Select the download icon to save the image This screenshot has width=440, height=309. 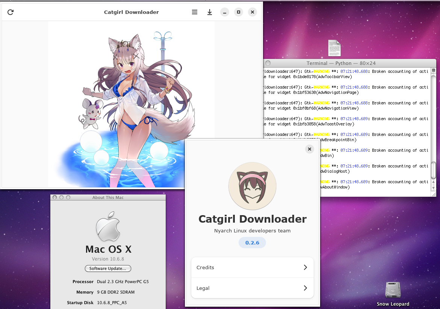coord(210,12)
